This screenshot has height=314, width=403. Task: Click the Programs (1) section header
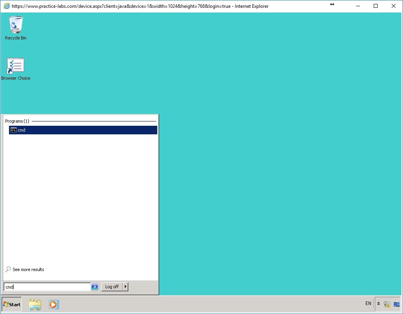point(17,121)
